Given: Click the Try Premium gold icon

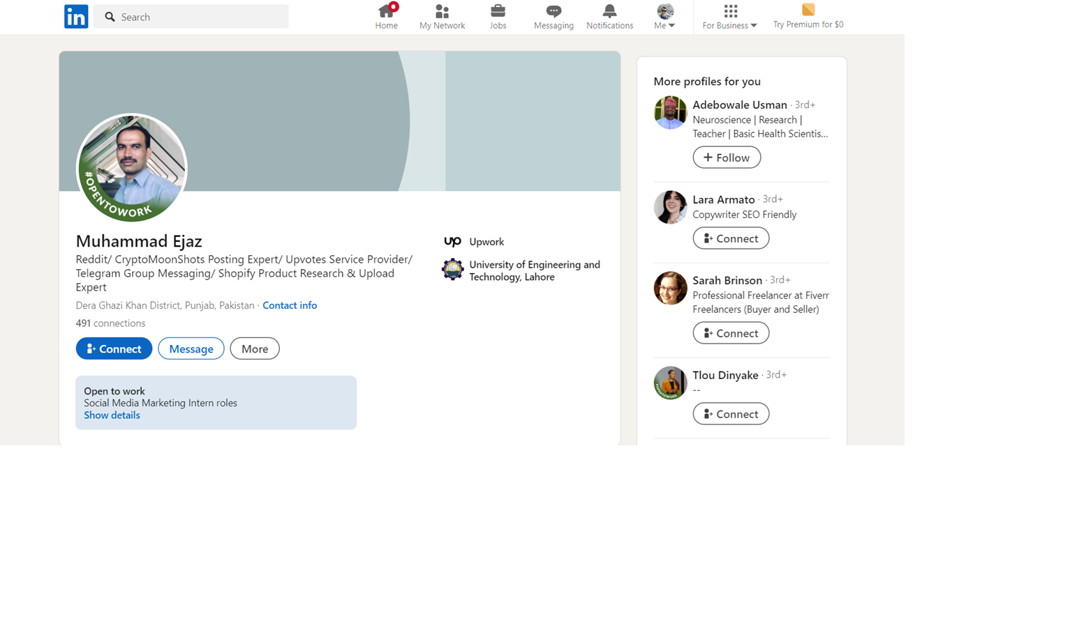Looking at the screenshot, I should point(808,10).
